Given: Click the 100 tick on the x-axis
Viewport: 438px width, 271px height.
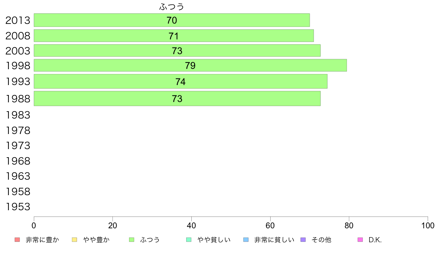Looking at the screenshot, I should click(x=428, y=225).
